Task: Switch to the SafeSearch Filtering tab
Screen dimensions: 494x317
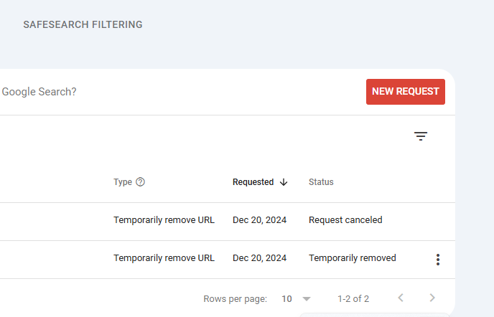Action: 83,24
